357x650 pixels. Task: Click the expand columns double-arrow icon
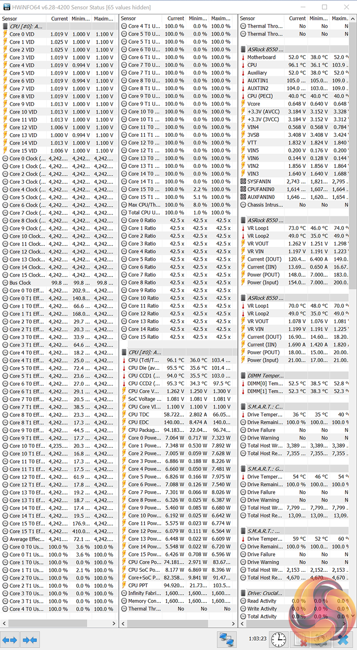(9, 640)
